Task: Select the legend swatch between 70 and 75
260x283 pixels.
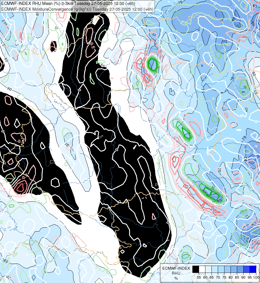Action: coord(221,269)
